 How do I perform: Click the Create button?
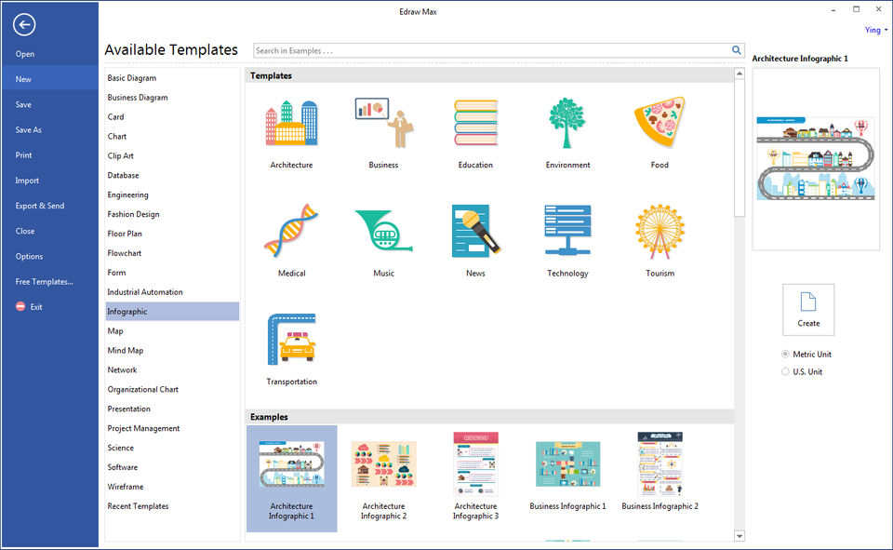808,310
